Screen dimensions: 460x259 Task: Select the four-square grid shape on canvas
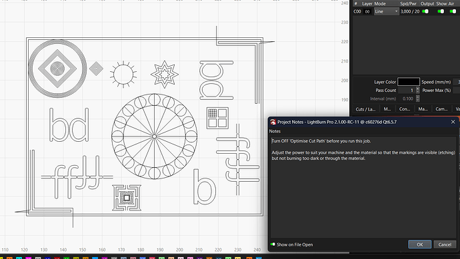coord(217,118)
